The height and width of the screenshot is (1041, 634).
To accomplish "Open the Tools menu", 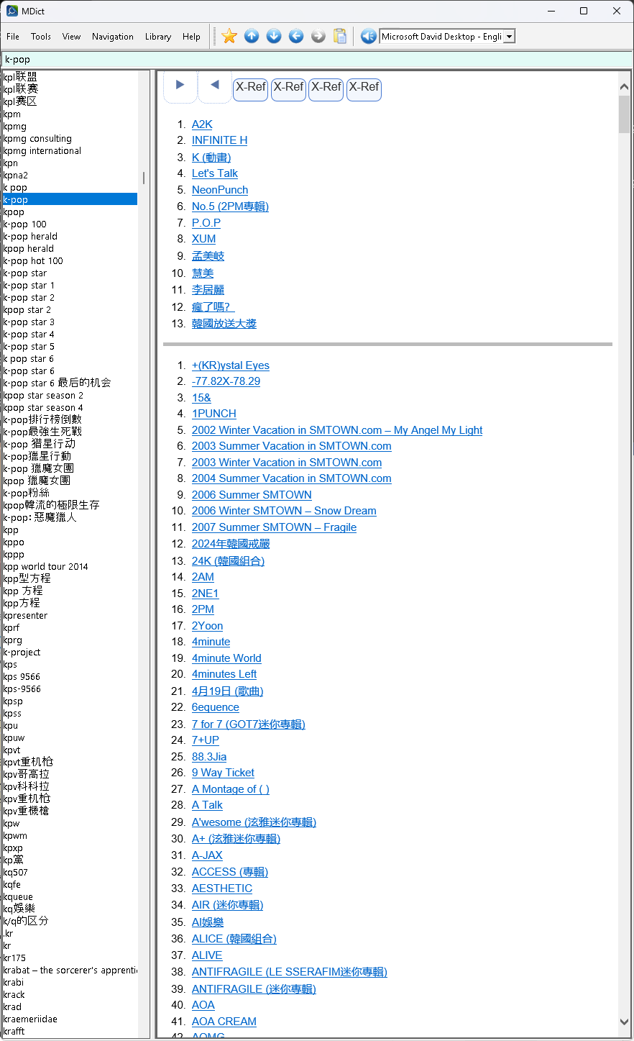I will (x=41, y=37).
